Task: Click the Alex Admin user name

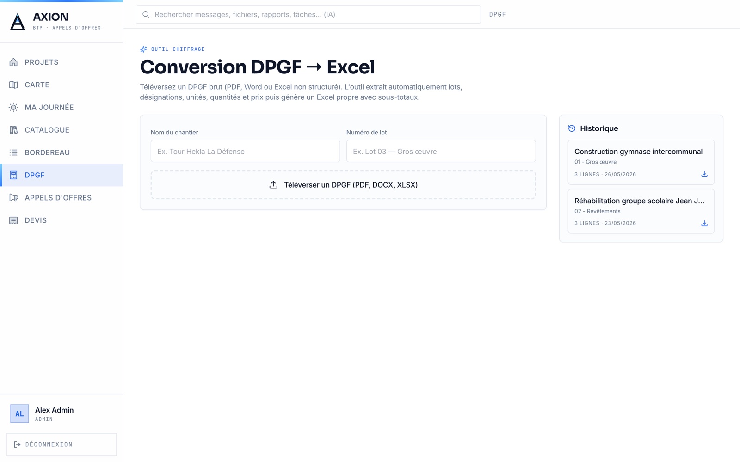Action: (x=54, y=410)
